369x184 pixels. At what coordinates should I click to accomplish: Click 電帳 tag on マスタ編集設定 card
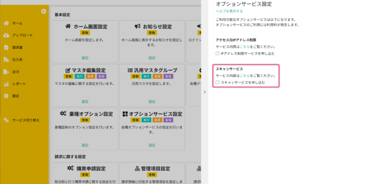[x=101, y=76]
